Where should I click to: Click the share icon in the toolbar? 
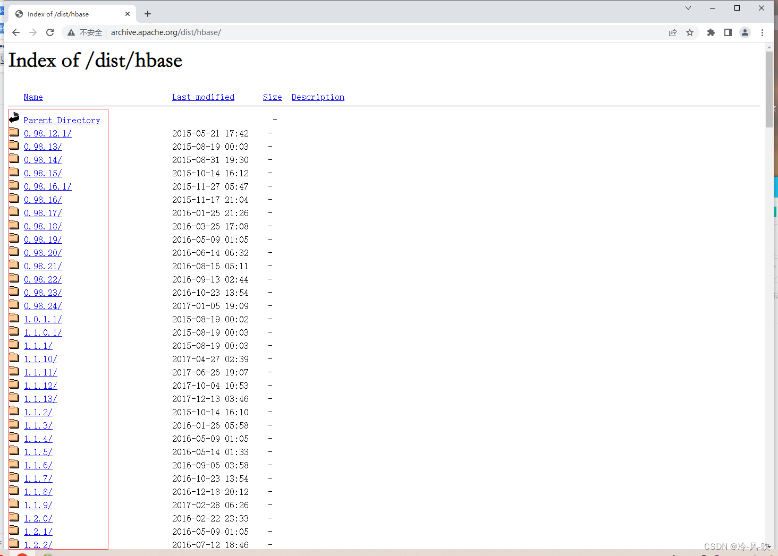tap(673, 32)
